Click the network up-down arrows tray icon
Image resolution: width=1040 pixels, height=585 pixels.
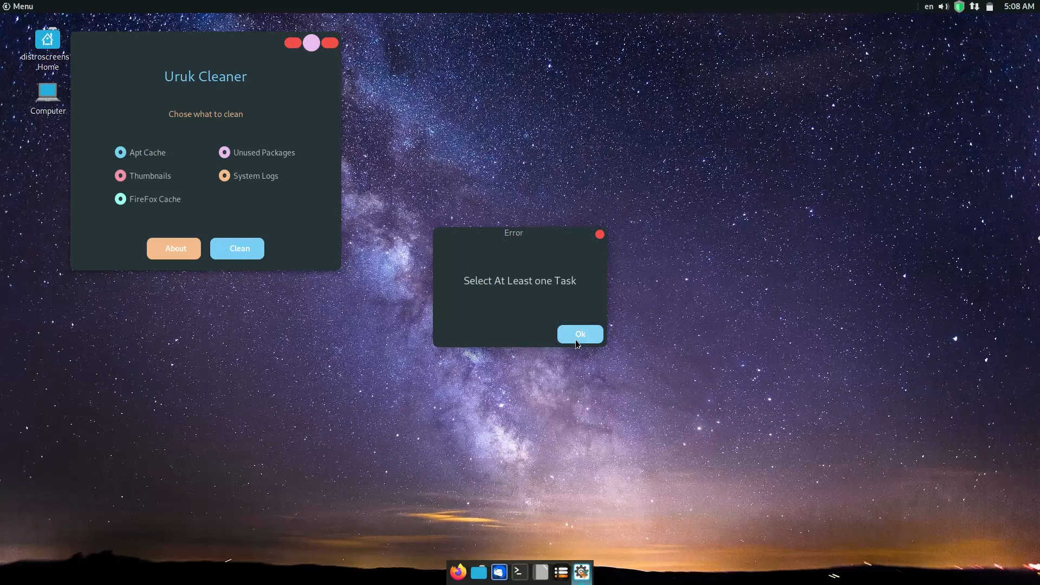point(974,6)
